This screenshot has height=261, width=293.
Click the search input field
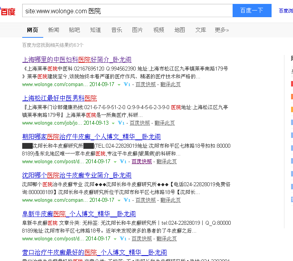[x=127, y=11]
